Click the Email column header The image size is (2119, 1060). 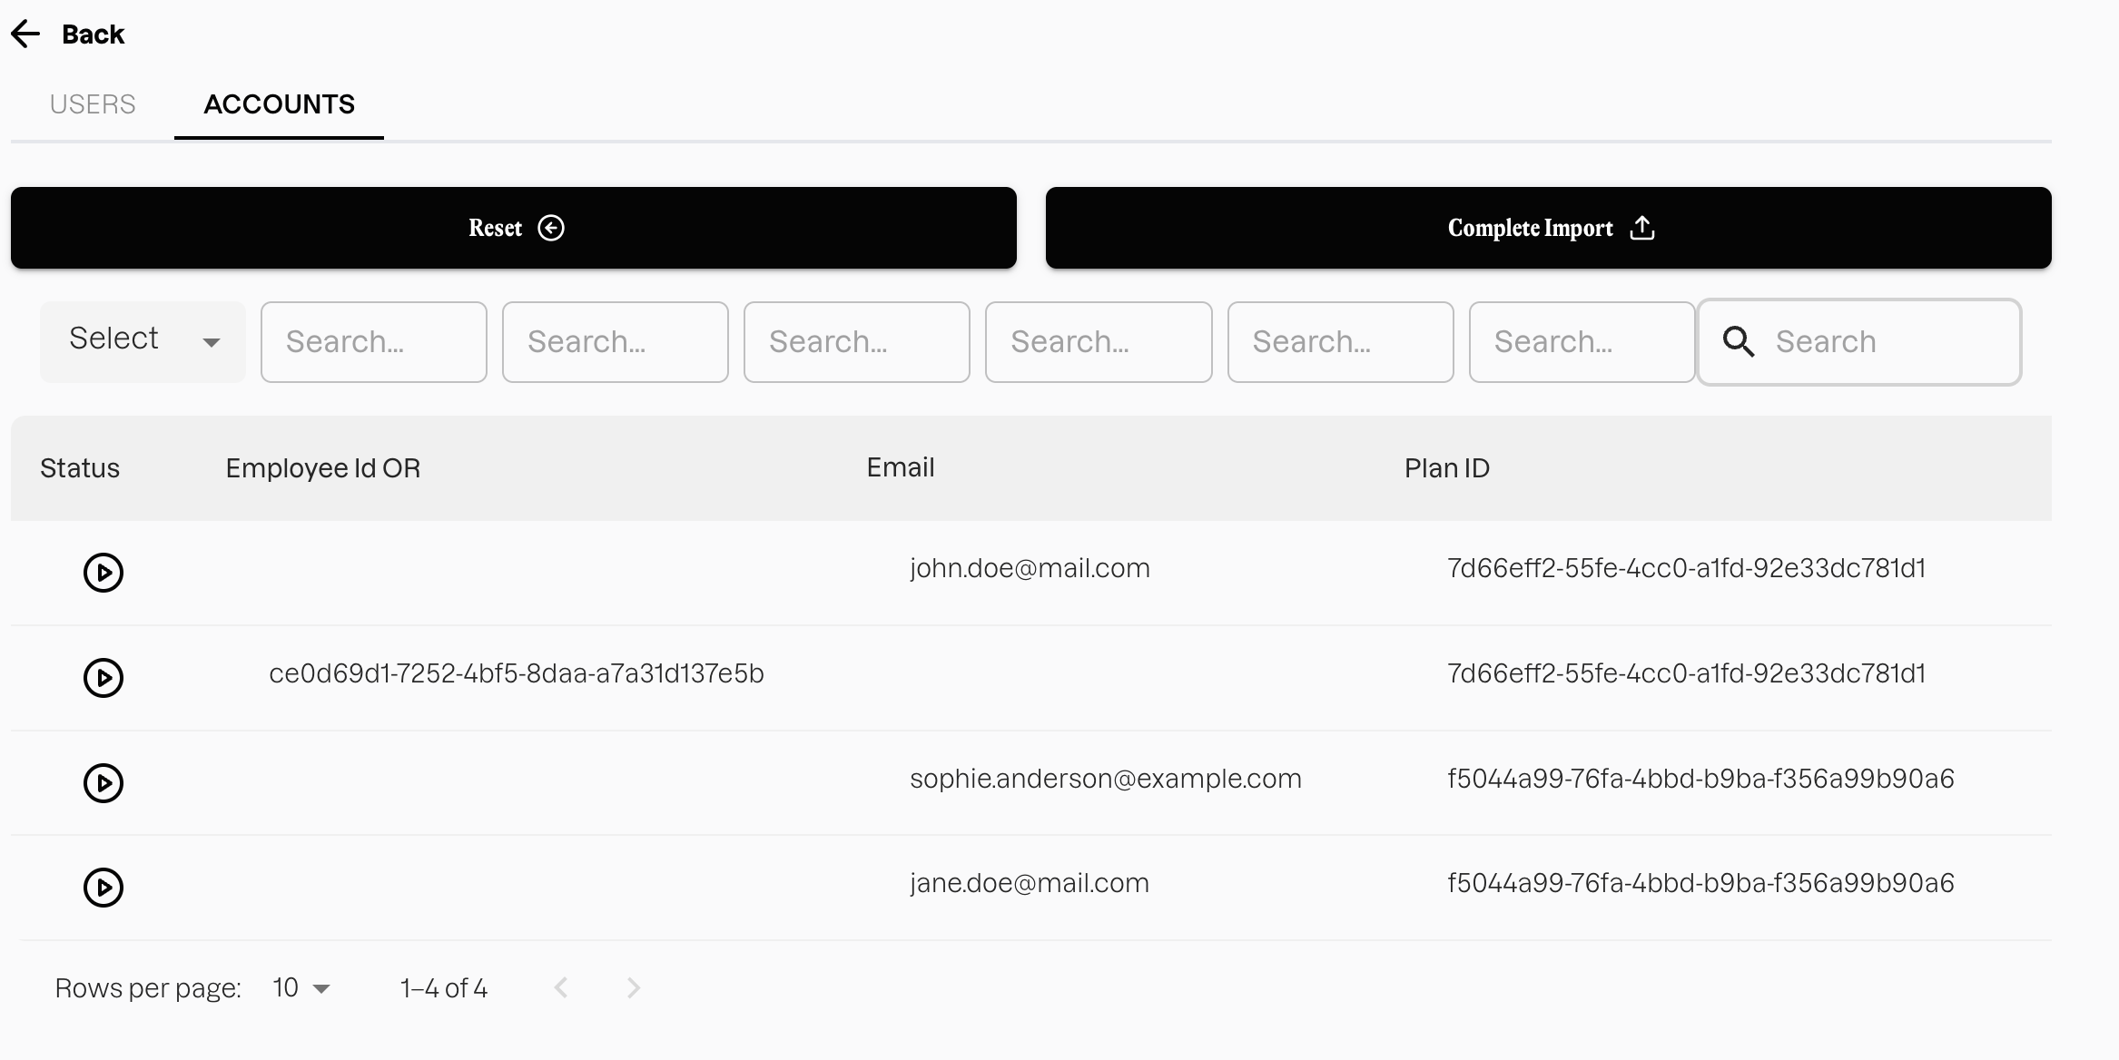(x=900, y=467)
